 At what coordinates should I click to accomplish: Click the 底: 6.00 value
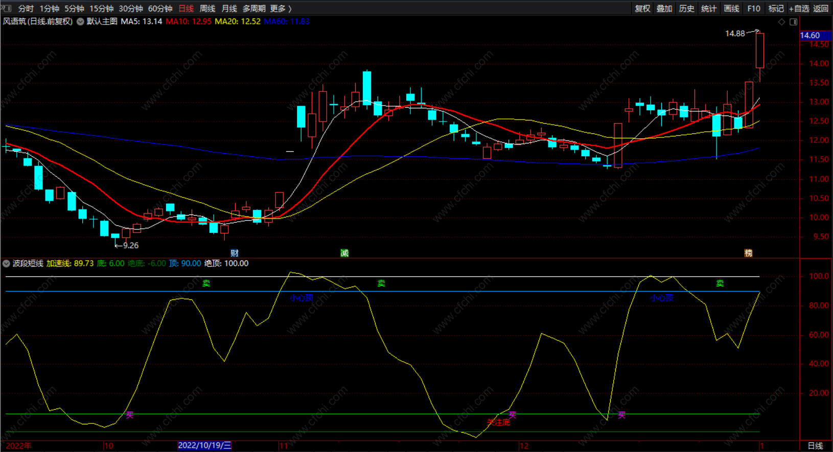[x=111, y=264]
